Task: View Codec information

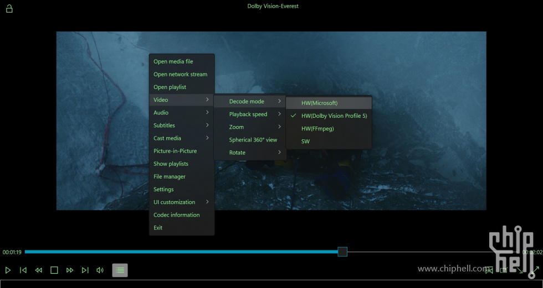Action: click(x=182, y=215)
